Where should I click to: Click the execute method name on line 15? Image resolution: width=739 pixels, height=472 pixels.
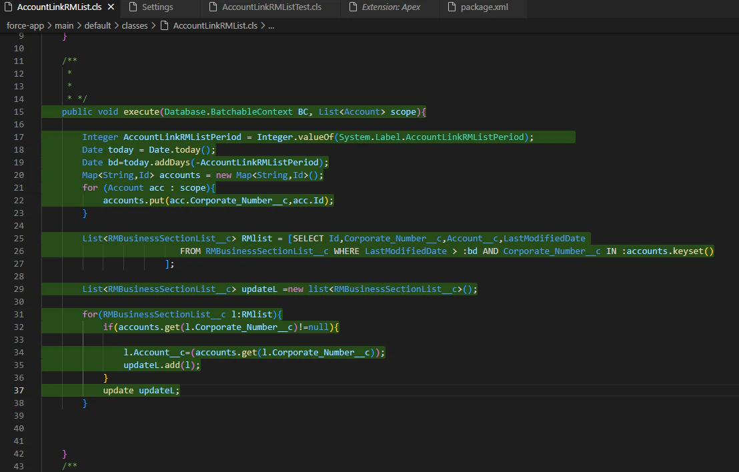(141, 111)
